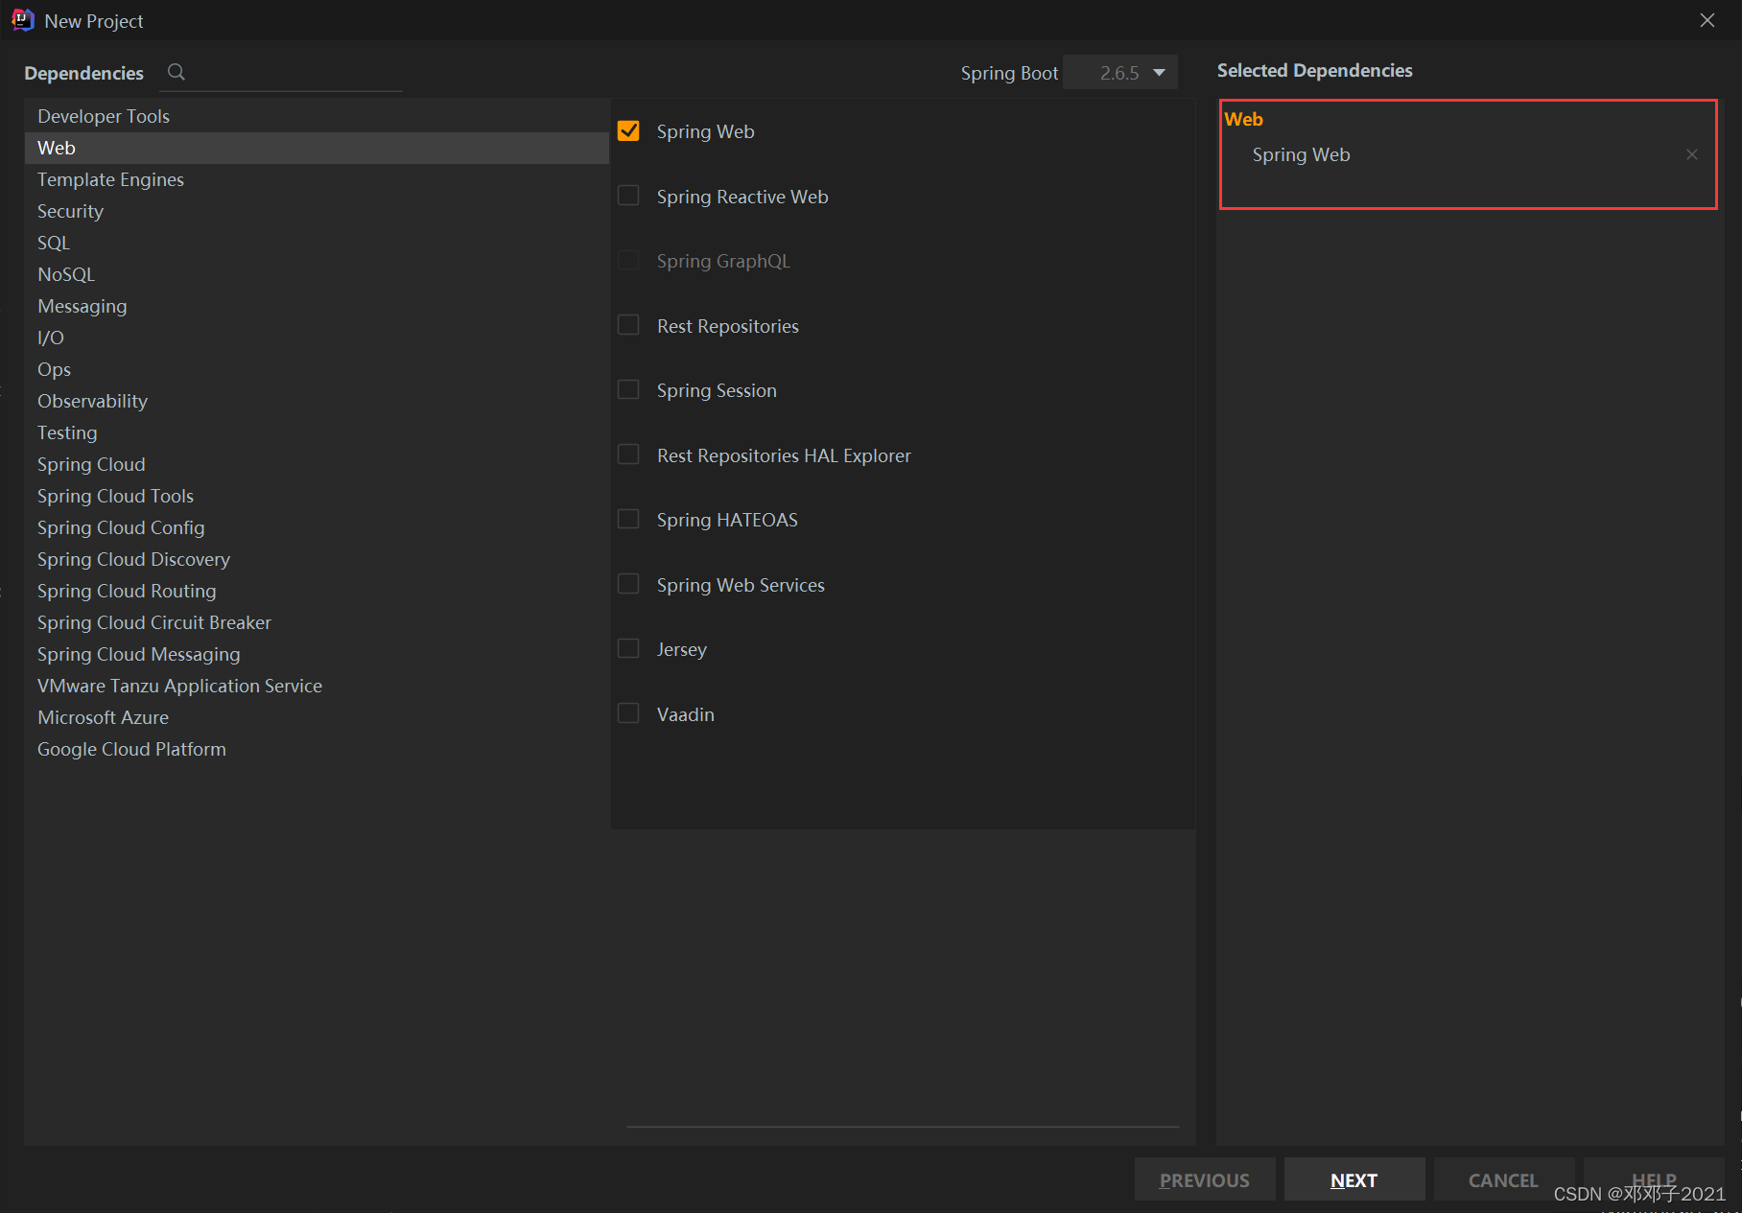
Task: Open HELP from the dialog footer
Action: pos(1654,1179)
